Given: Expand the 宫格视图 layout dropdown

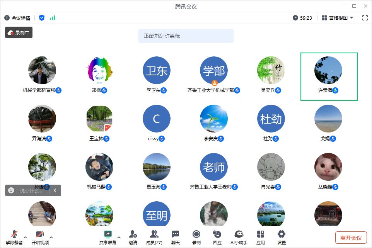Looking at the screenshot, I should (337, 18).
